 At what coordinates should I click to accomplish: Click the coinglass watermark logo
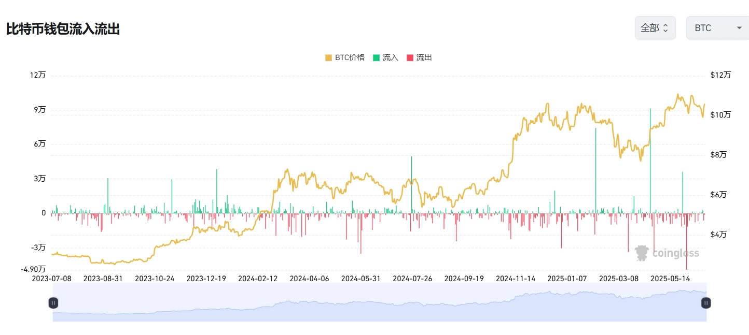click(x=667, y=253)
